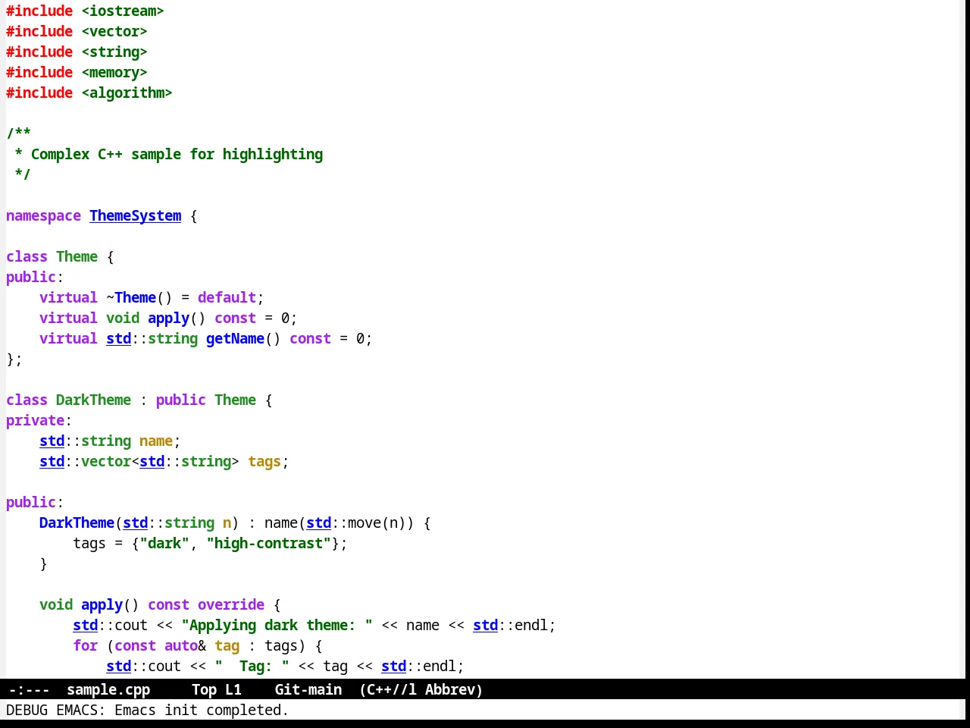
Task: Click the Top position indicator in mode line
Action: click(x=204, y=689)
